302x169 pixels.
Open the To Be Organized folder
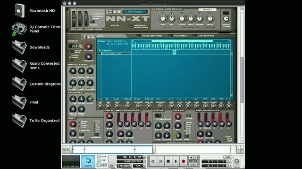19,121
